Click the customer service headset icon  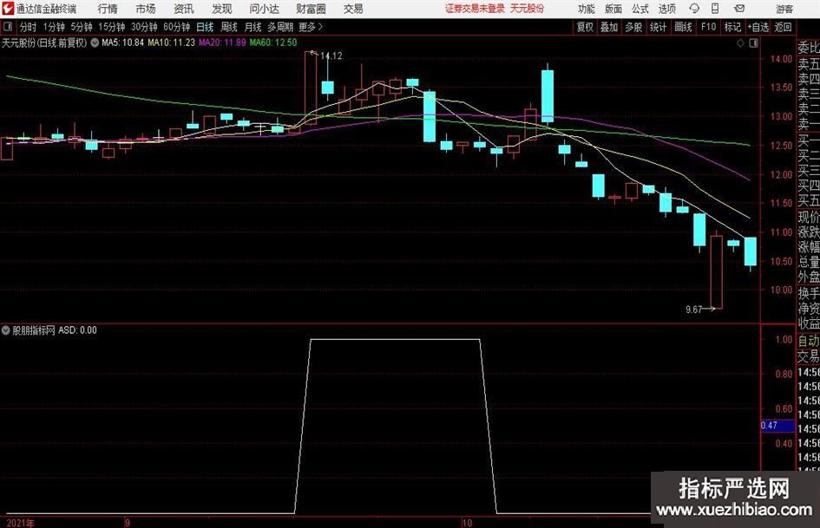click(x=694, y=9)
